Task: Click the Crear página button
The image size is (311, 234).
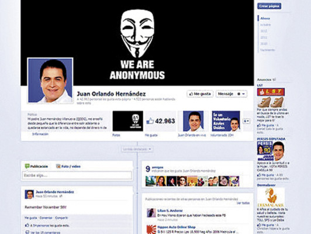Action: pyautogui.click(x=269, y=6)
